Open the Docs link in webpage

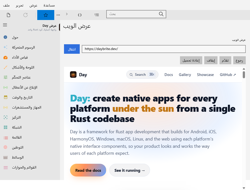click(x=169, y=74)
